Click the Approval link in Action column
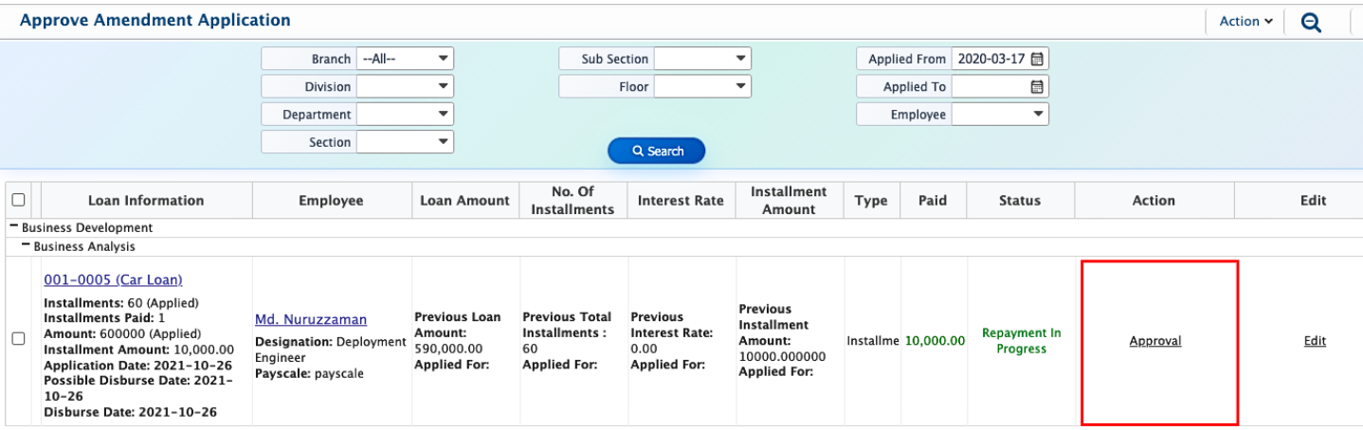Screen dimensions: 1363x430 pyautogui.click(x=1155, y=341)
